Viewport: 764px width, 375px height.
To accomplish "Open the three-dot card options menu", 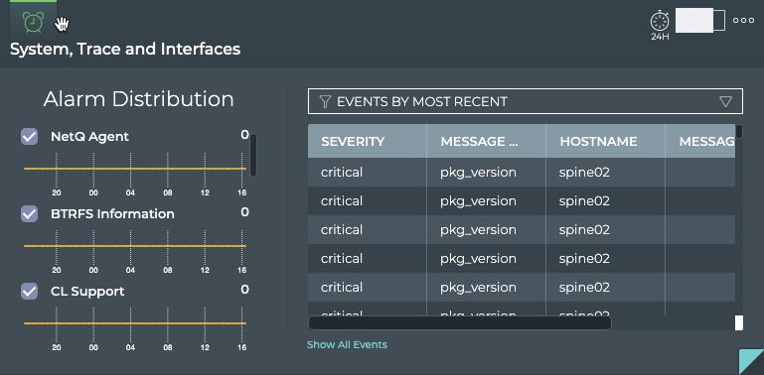I will tap(743, 21).
